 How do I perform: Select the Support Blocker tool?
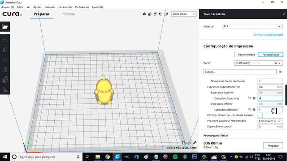[5, 89]
